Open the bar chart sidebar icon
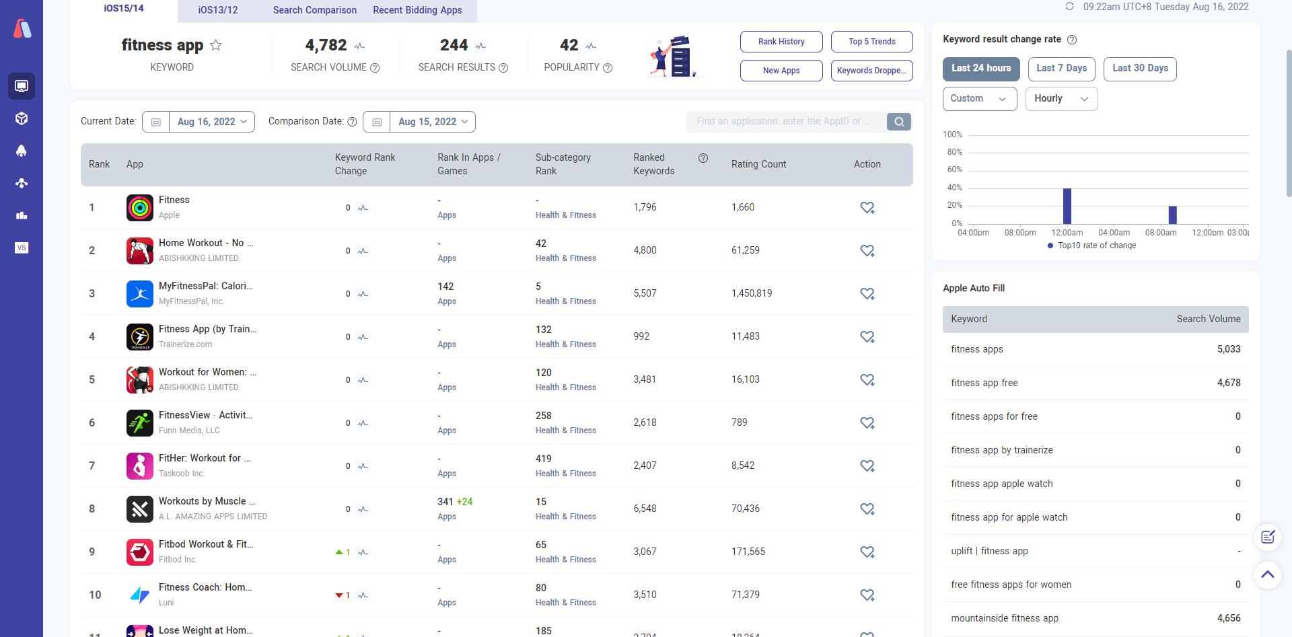Image resolution: width=1292 pixels, height=637 pixels. click(x=22, y=215)
